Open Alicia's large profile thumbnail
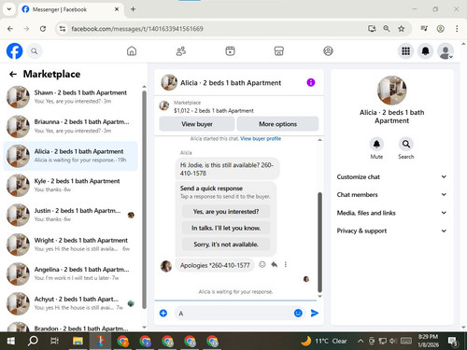This screenshot has height=350, width=467. 391,91
